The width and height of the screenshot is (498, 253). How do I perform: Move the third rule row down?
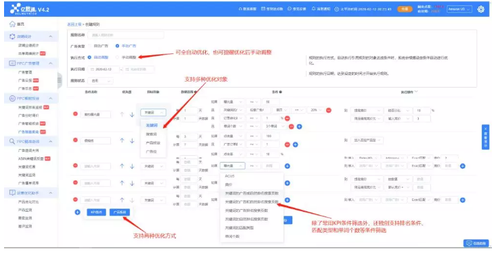pos(132,166)
